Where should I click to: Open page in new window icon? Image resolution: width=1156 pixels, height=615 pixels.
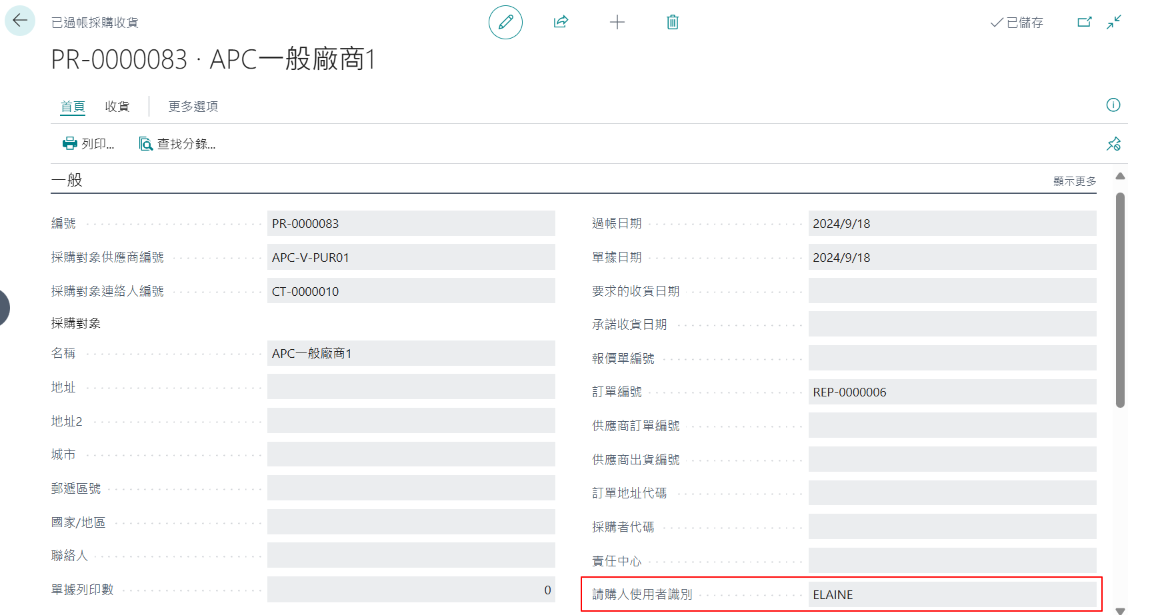click(1085, 22)
